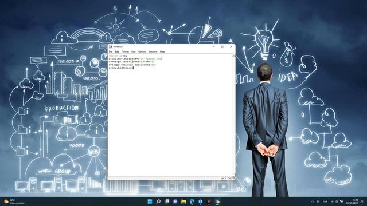Open Microsoft Edge from the taskbar
Screen dimensions: 367x206
coord(192,201)
